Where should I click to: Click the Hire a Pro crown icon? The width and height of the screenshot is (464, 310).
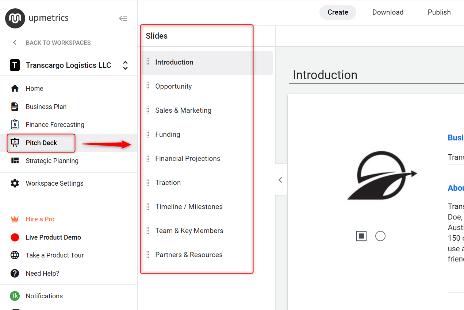(15, 219)
